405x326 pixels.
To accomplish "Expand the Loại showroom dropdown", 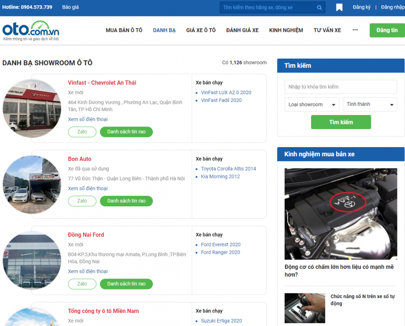I will pos(312,104).
